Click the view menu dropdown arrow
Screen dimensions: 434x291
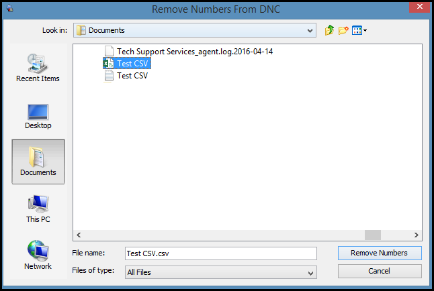(x=365, y=31)
